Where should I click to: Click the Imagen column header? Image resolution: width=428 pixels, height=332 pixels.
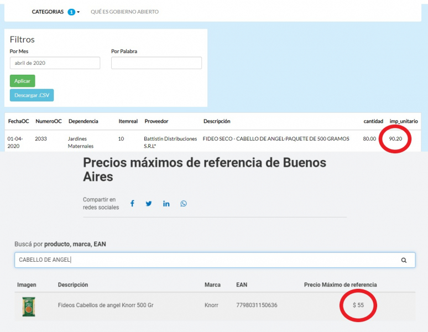(x=27, y=285)
